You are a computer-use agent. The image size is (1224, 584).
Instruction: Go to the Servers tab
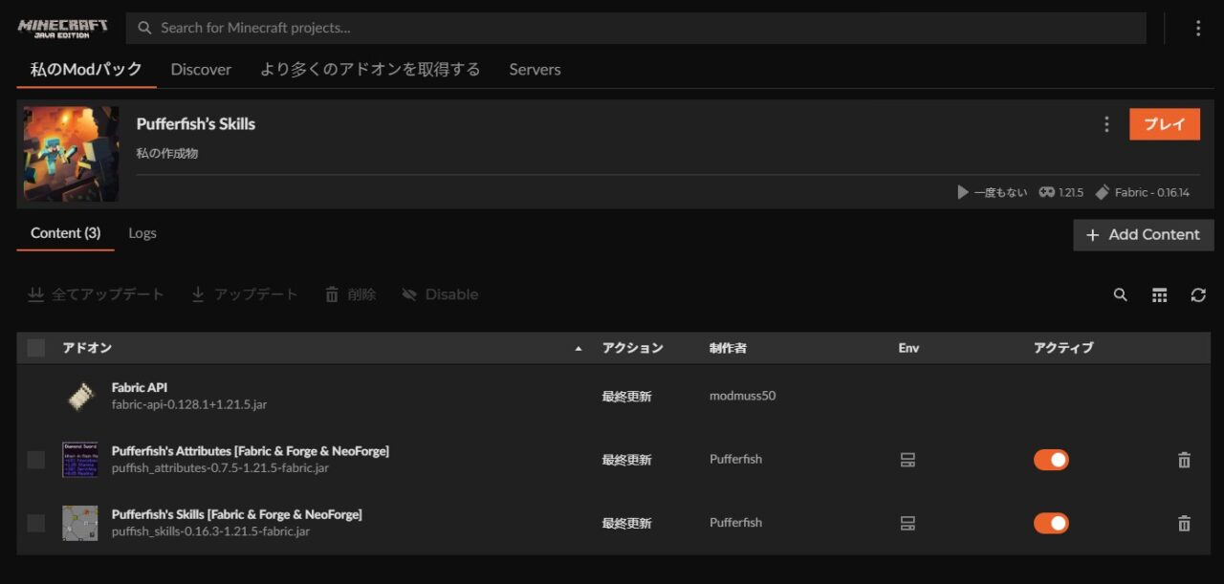[535, 69]
